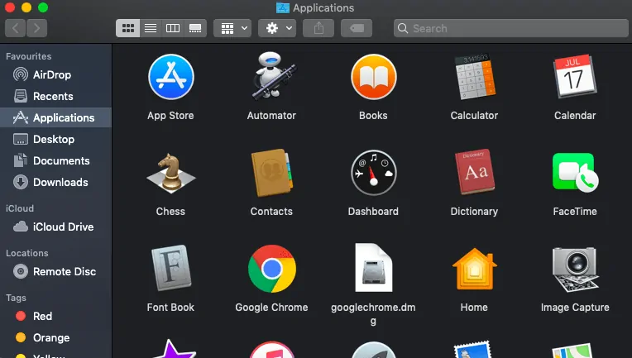Open iCloud Drive in the sidebar
This screenshot has width=632, height=358.
(x=55, y=227)
